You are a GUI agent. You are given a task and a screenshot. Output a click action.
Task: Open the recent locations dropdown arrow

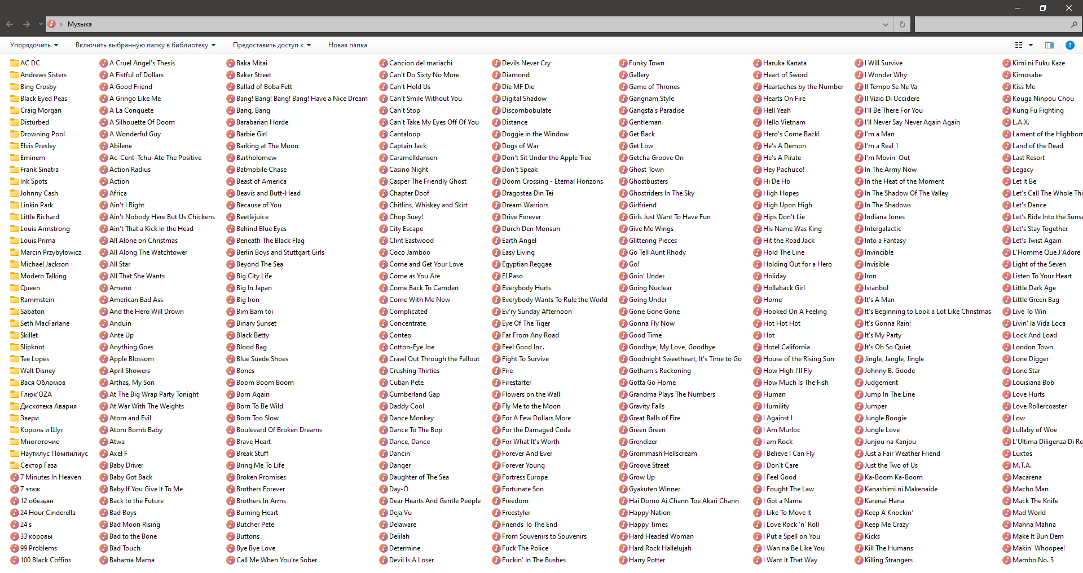tap(41, 24)
